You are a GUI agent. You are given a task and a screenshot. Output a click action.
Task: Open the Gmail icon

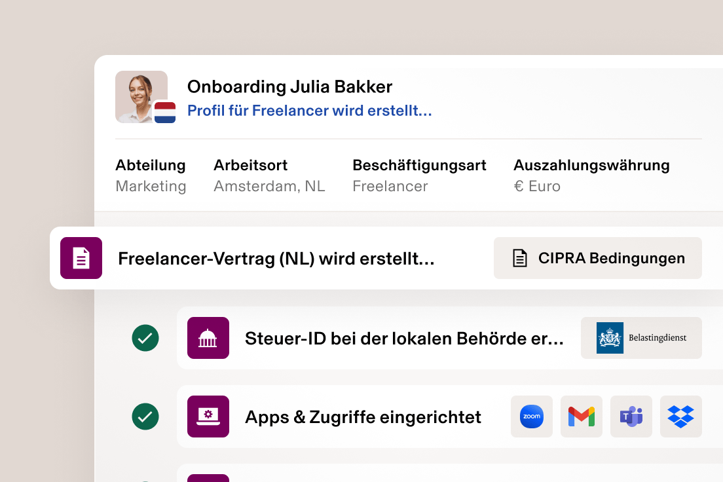(581, 417)
